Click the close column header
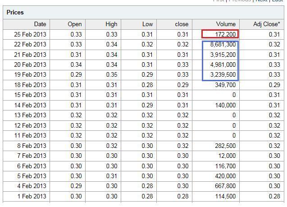Image resolution: width=287 pixels, height=207 pixels. [x=174, y=24]
